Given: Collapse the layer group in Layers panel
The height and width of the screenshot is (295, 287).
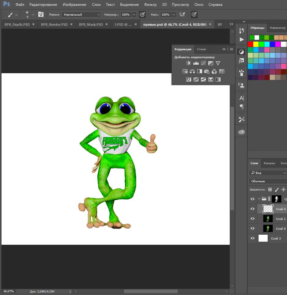Looking at the screenshot, I should coord(259,199).
